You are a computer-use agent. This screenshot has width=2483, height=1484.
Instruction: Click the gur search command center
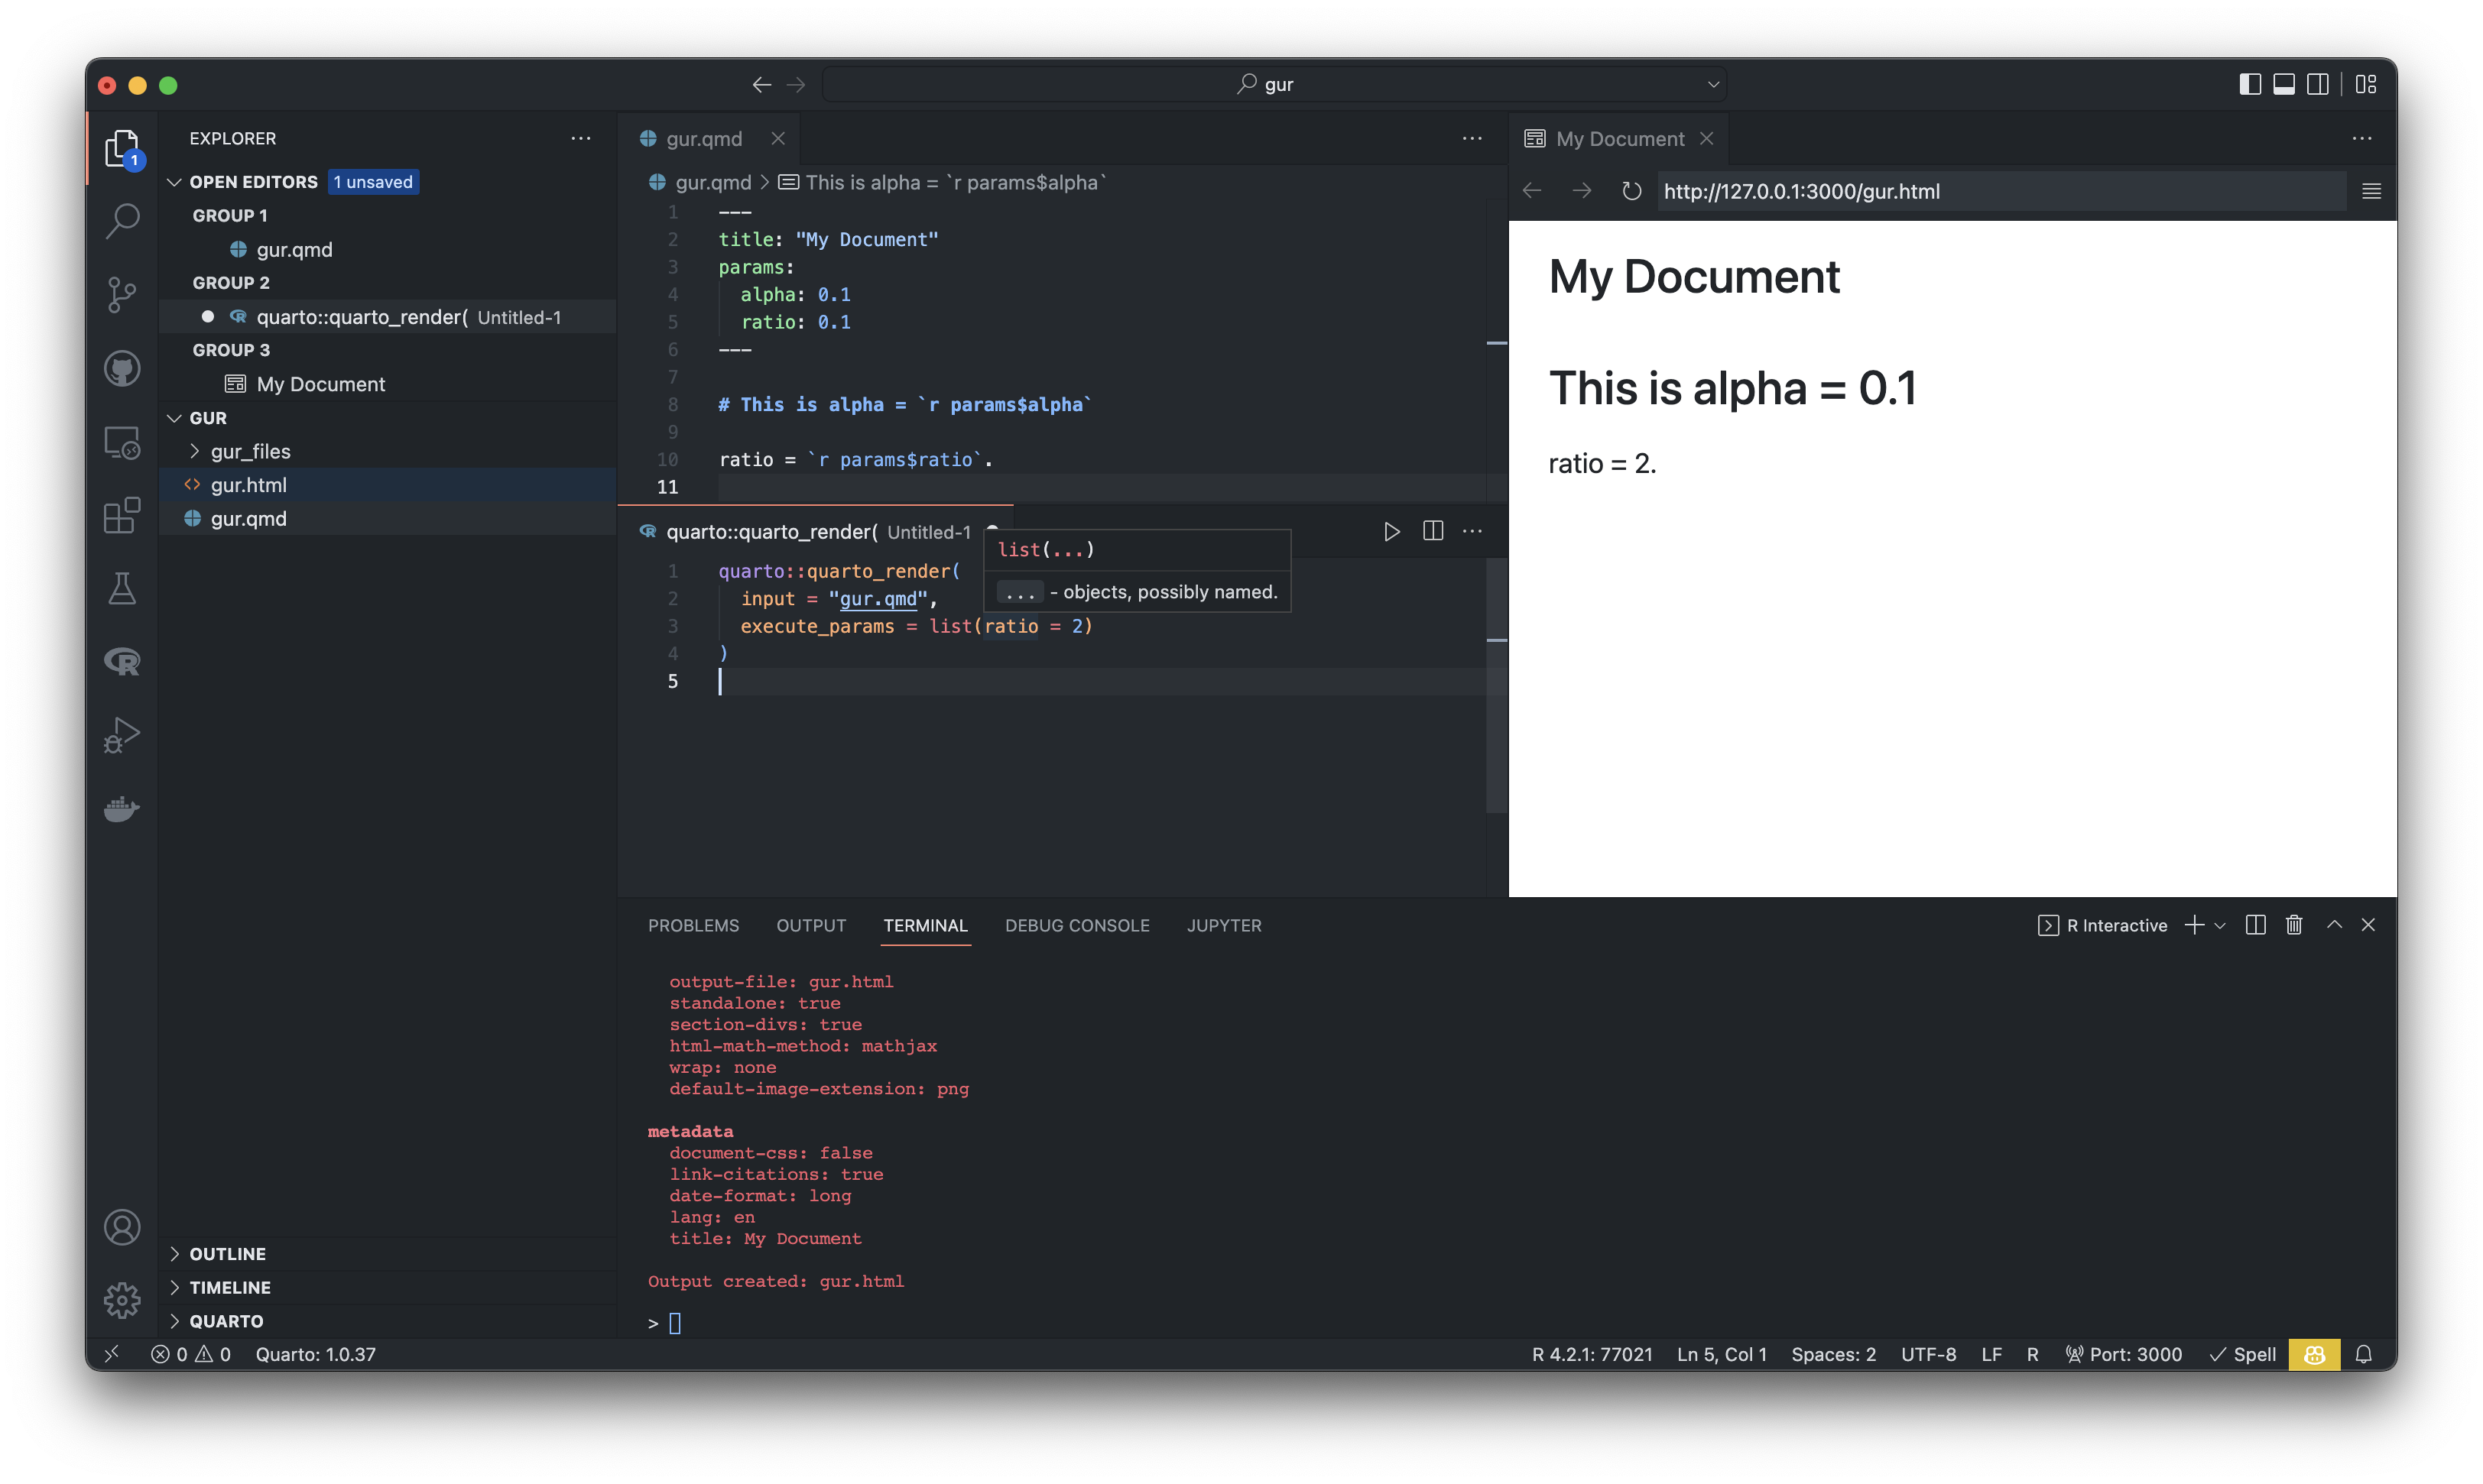[1273, 85]
